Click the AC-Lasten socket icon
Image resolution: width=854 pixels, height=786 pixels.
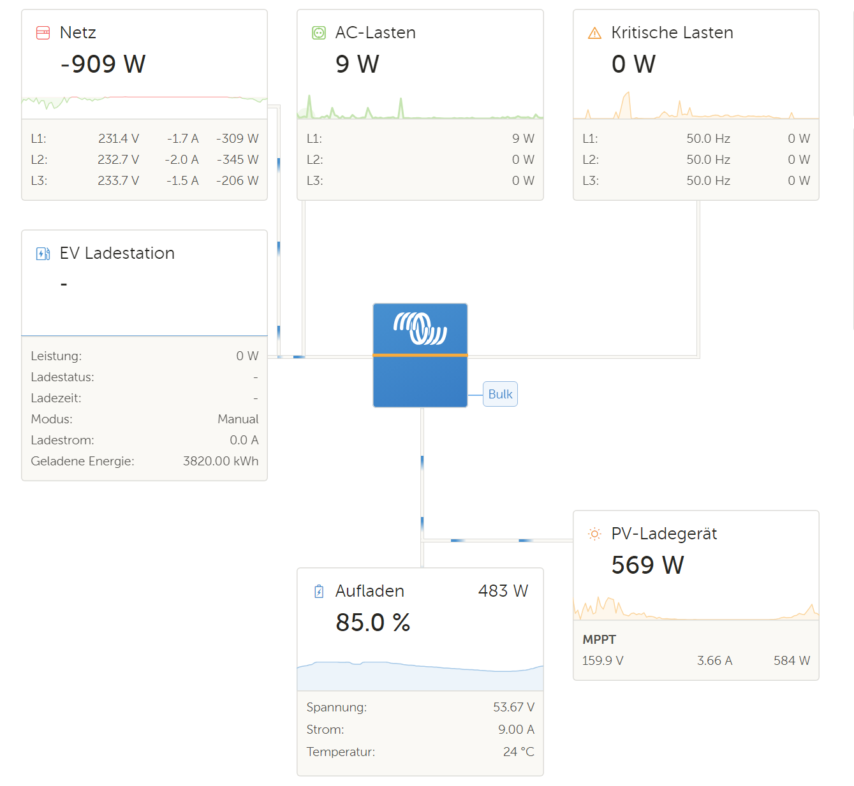click(x=319, y=33)
